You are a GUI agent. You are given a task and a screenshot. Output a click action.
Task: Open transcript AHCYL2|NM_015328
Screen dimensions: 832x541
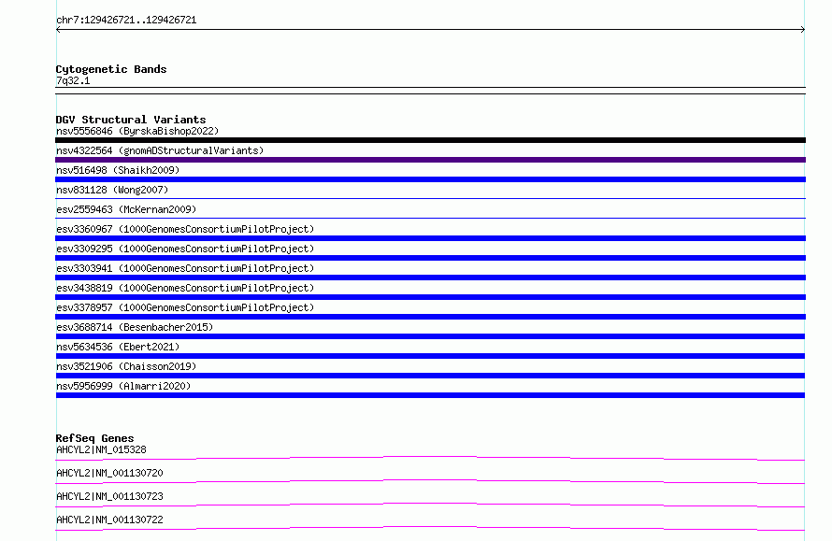coord(101,449)
